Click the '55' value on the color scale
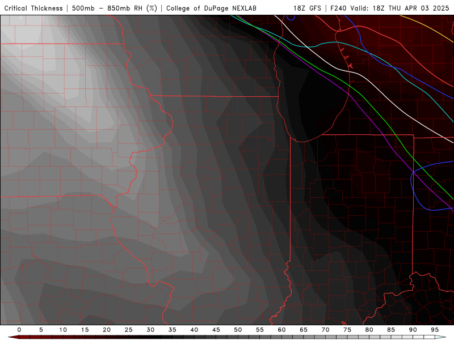Screen dimensions: 454x340 tap(260, 330)
